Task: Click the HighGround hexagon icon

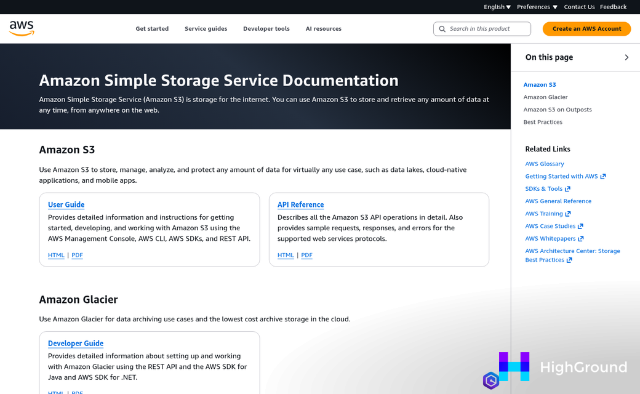Action: click(x=491, y=380)
